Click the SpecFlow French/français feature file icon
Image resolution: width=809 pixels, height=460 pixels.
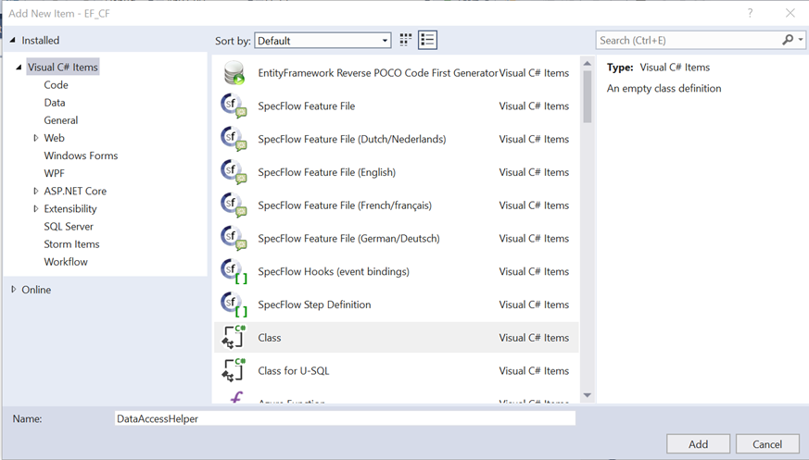pyautogui.click(x=234, y=205)
